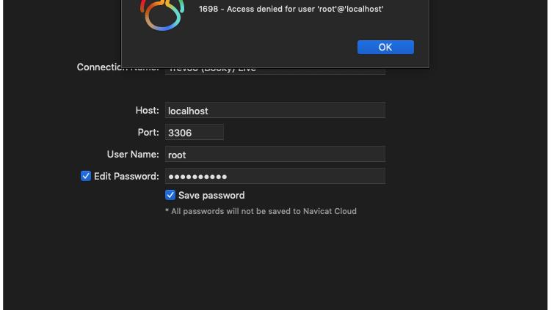Click the masked password input field
Viewport: 552px width, 310px height.
point(275,177)
